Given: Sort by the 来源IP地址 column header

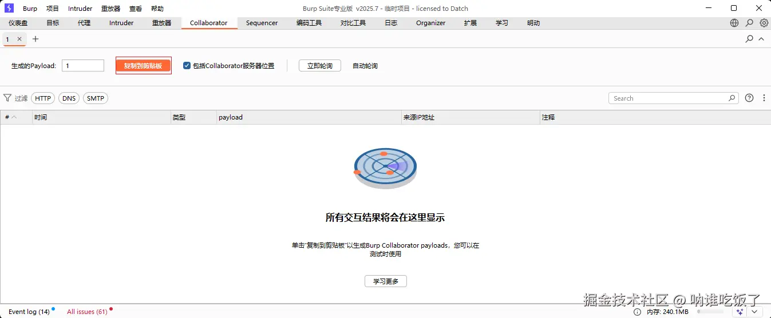Looking at the screenshot, I should (x=471, y=117).
